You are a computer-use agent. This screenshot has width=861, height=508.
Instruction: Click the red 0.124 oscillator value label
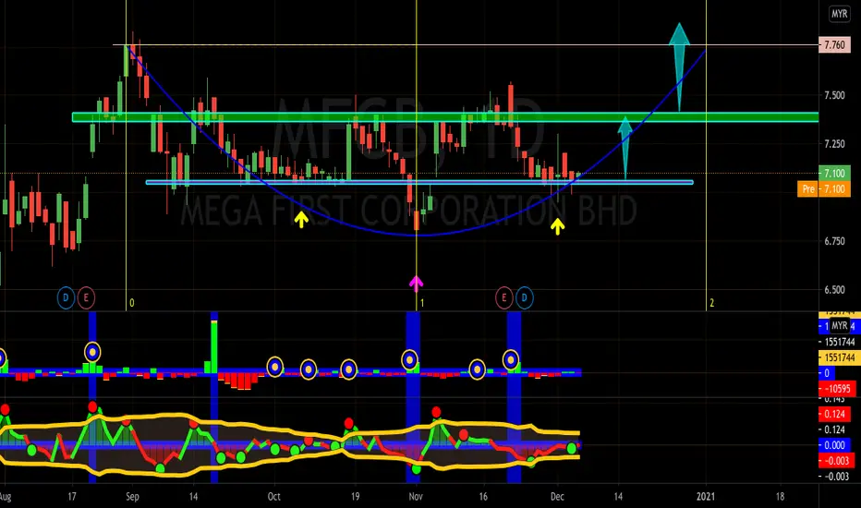pyautogui.click(x=834, y=414)
